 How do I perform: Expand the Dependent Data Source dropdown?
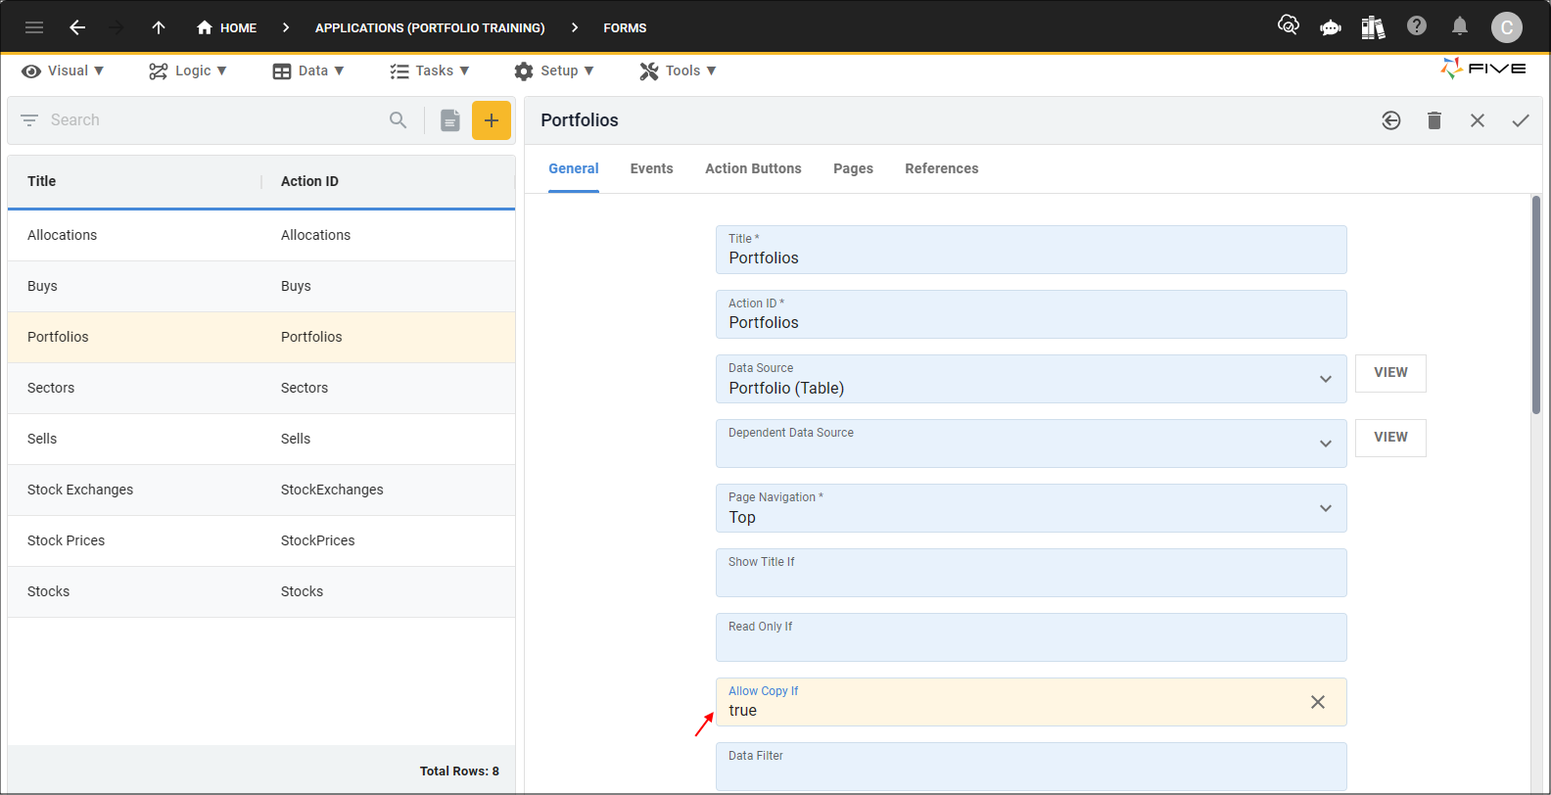point(1326,444)
